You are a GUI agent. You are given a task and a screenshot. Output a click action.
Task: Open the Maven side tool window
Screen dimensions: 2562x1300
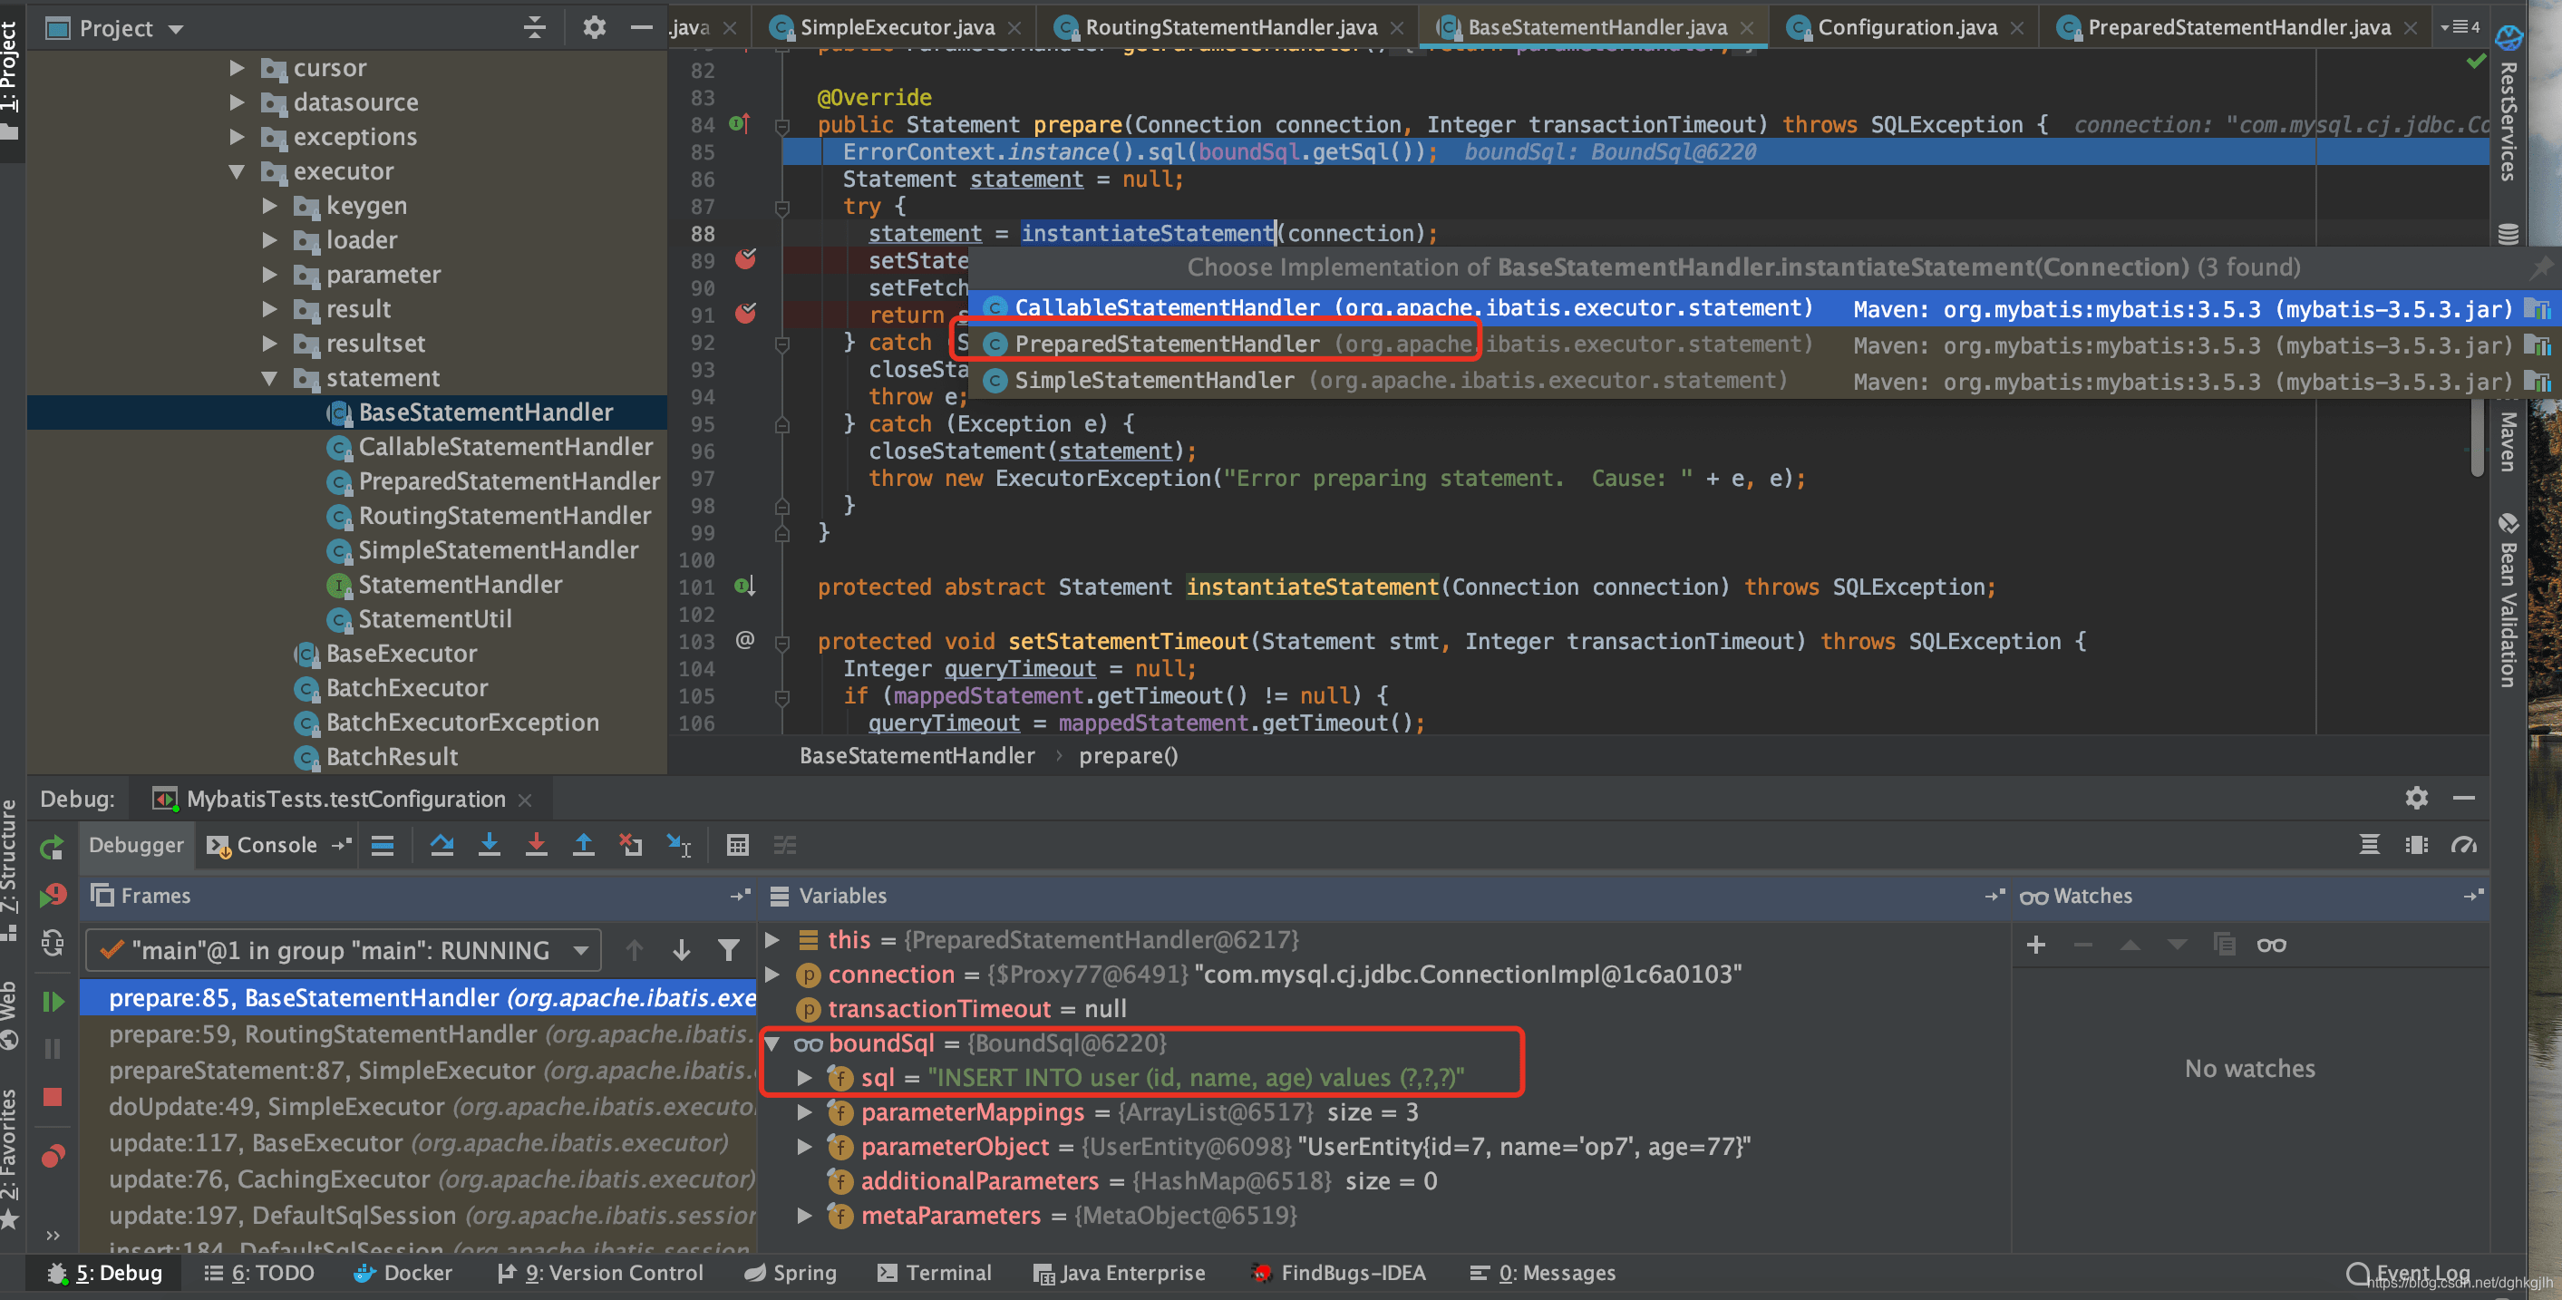[2508, 441]
